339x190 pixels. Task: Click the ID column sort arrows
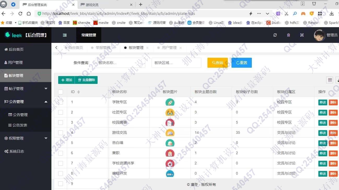tap(79, 92)
